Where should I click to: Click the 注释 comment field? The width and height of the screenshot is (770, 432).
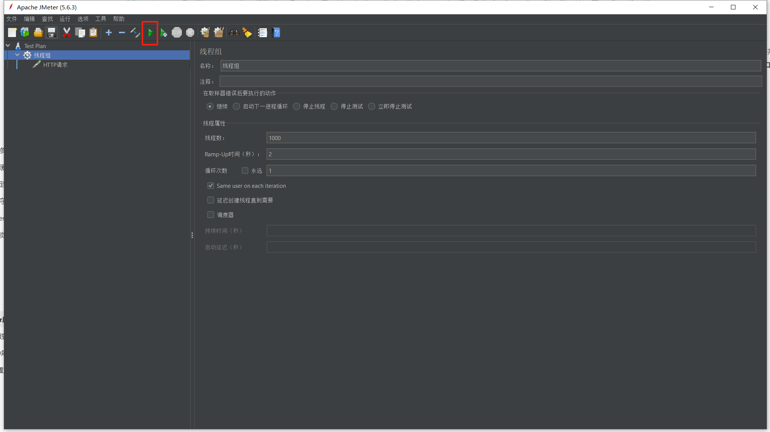pos(490,81)
